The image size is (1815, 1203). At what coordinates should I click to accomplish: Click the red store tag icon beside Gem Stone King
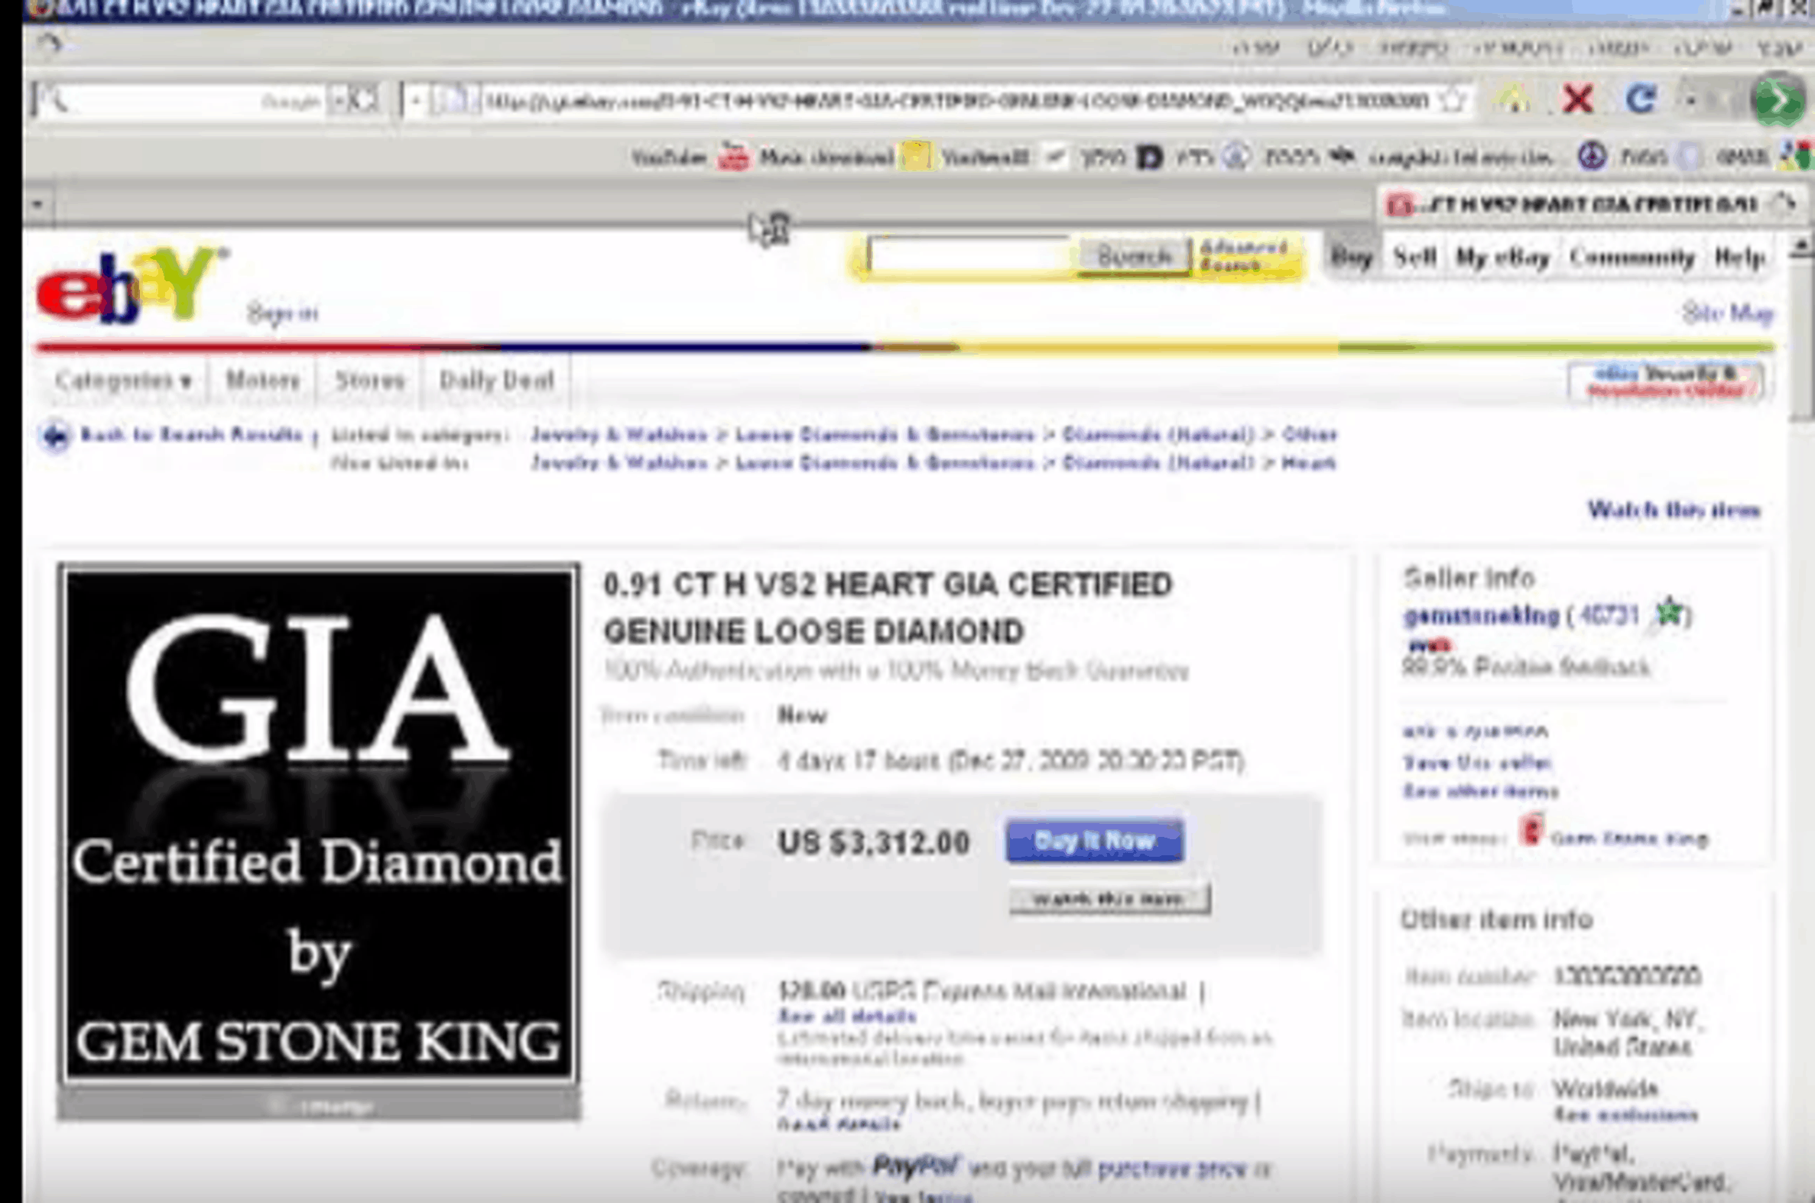[x=1531, y=831]
